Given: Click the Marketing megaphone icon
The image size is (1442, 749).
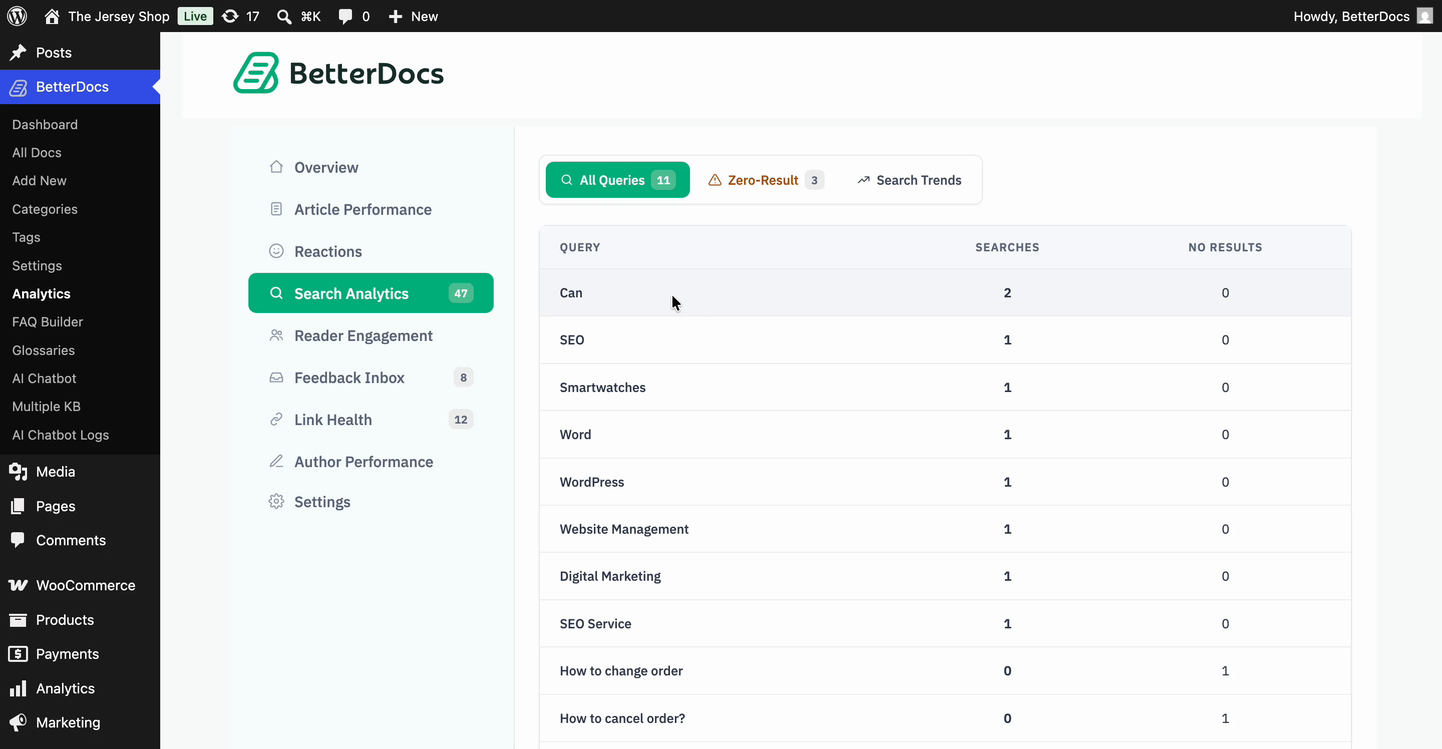Looking at the screenshot, I should pyautogui.click(x=18, y=722).
